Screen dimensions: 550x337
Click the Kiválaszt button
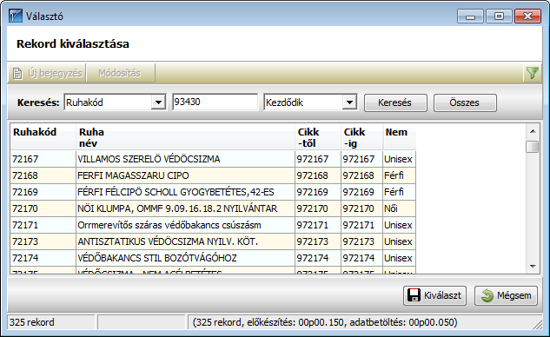coord(434,295)
